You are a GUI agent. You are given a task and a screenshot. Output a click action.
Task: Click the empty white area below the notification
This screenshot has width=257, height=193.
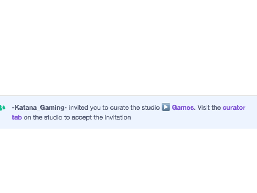(128, 161)
